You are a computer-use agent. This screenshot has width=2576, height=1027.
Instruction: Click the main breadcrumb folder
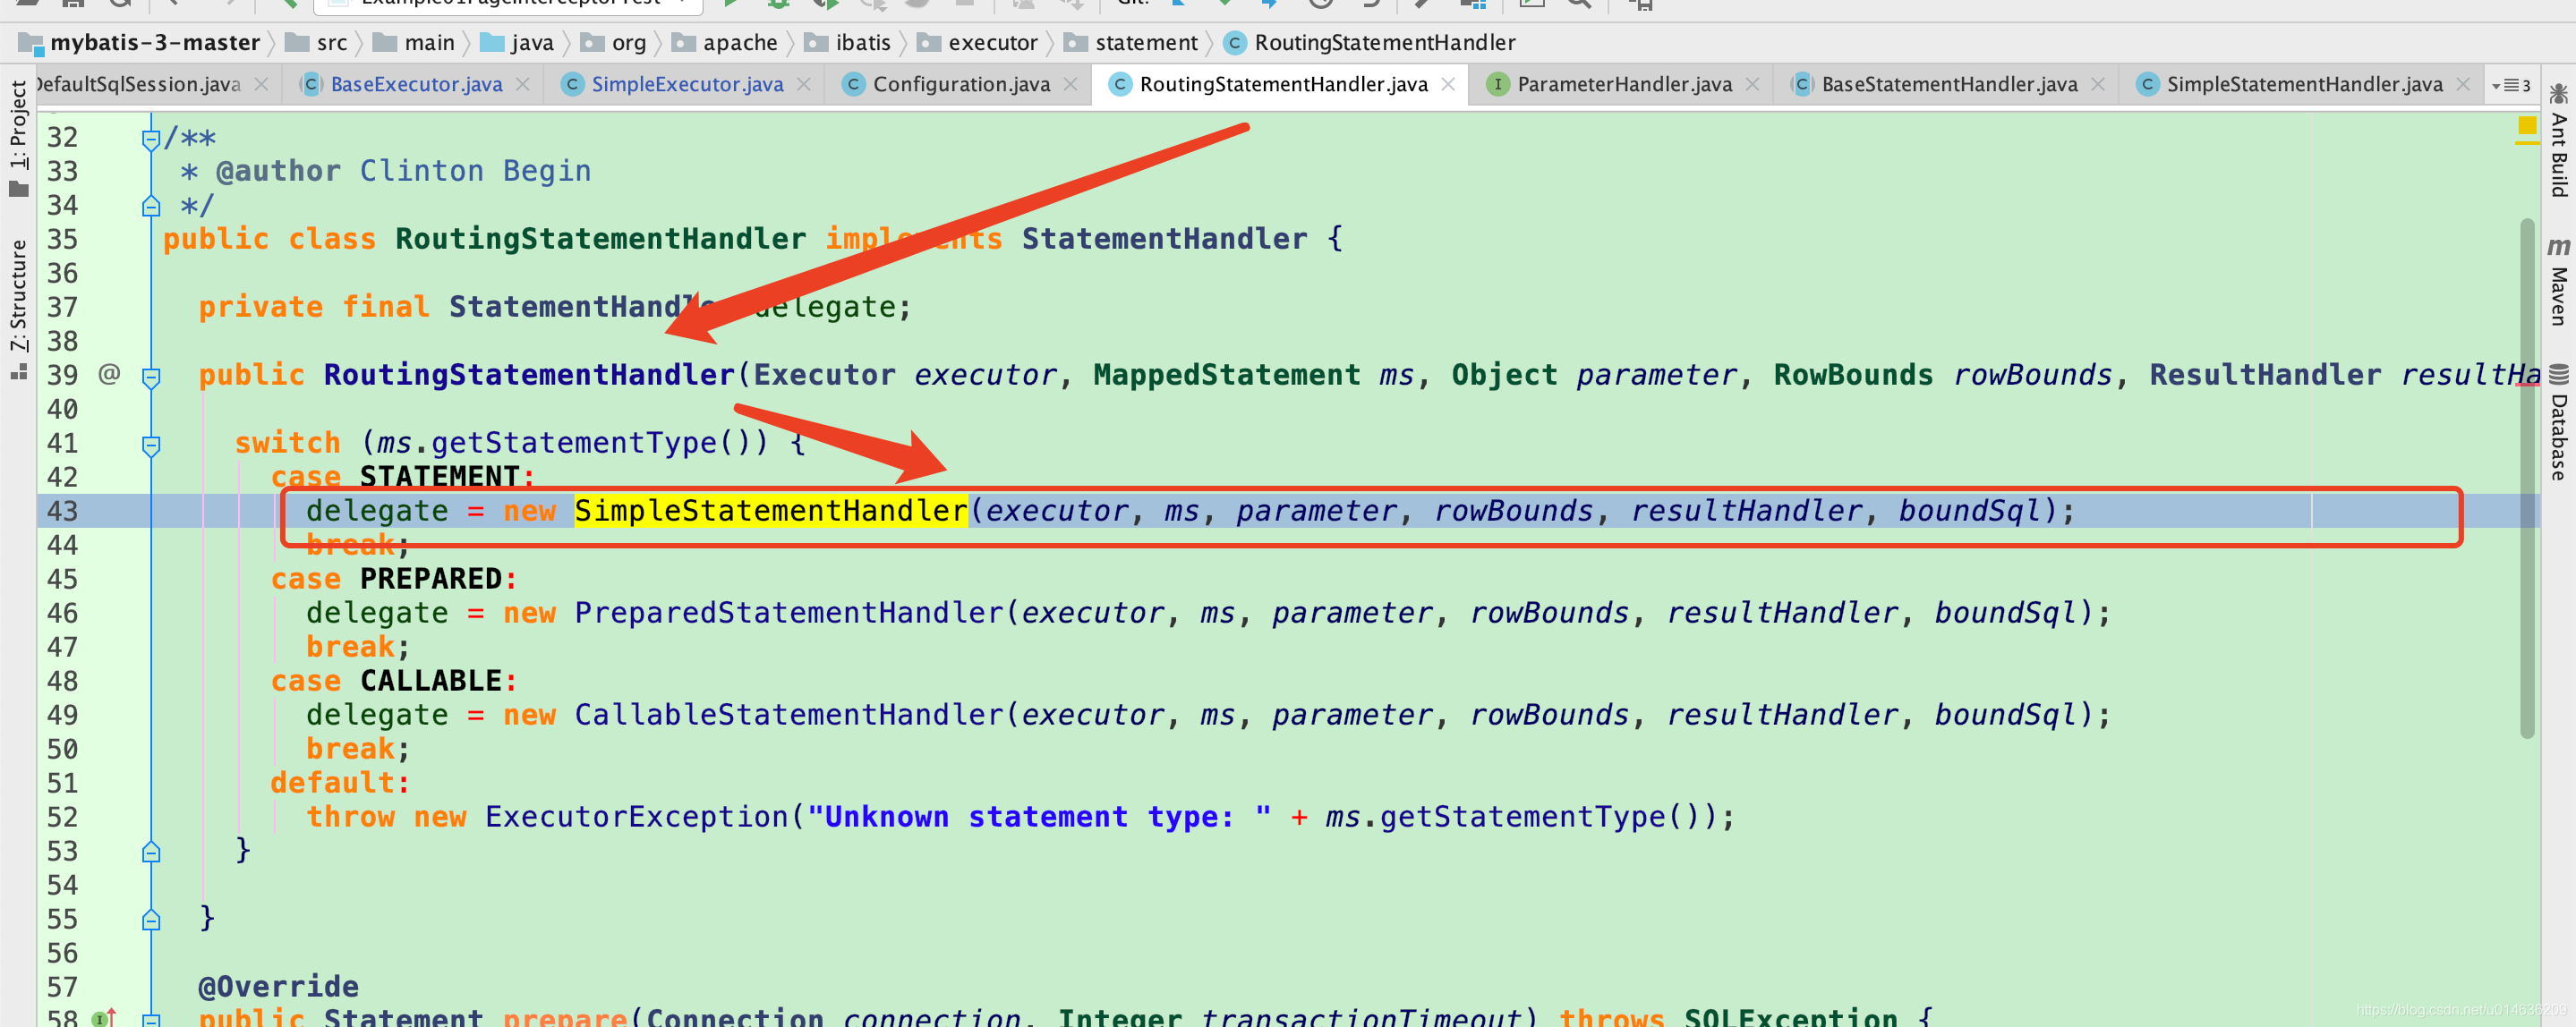414,43
